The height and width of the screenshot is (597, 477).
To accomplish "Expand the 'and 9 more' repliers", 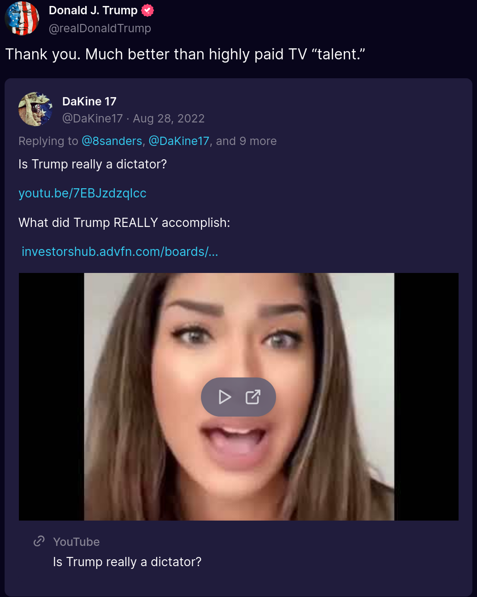I will tap(246, 141).
